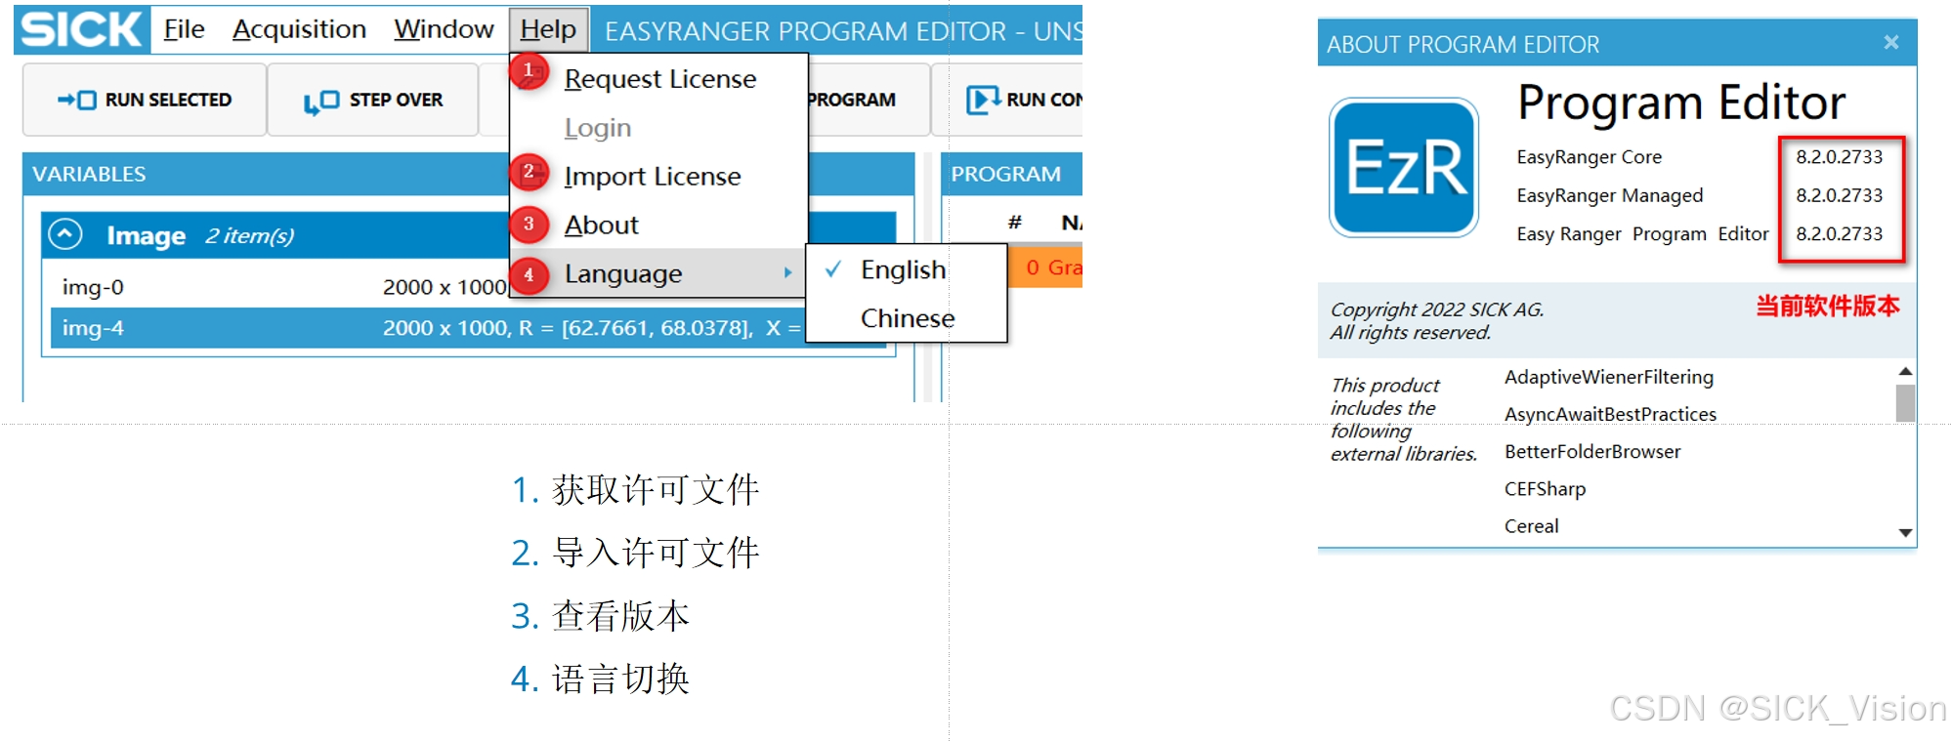Click the Program panel header
Viewport: 1951px width, 741px height.
(1012, 174)
